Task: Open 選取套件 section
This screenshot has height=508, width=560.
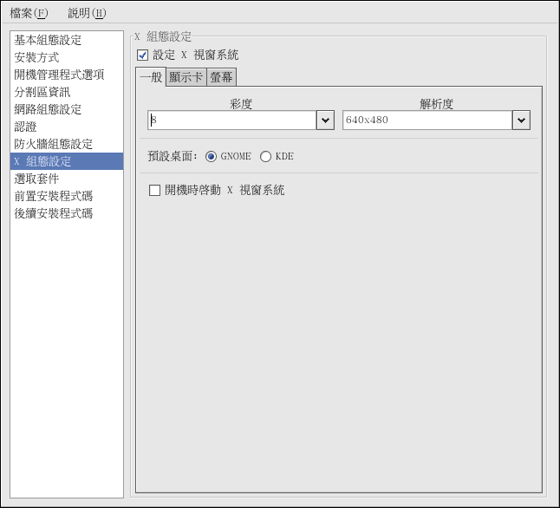Action: [36, 179]
